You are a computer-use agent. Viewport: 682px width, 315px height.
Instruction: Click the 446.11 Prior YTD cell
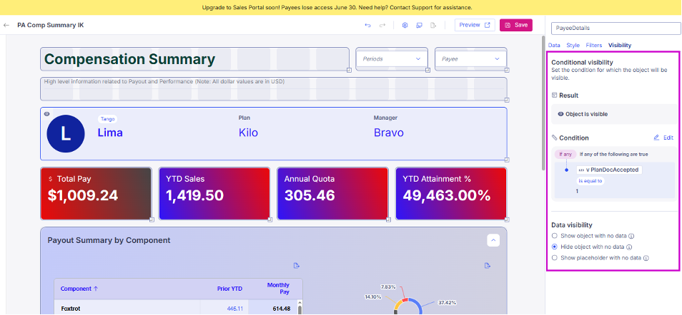pos(235,309)
